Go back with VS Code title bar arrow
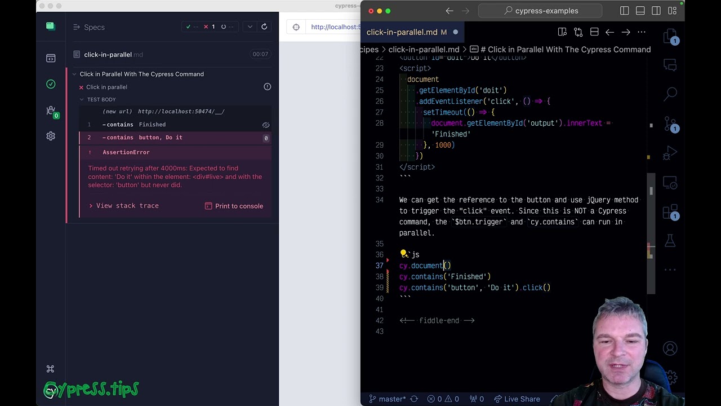The height and width of the screenshot is (406, 721). click(x=449, y=11)
